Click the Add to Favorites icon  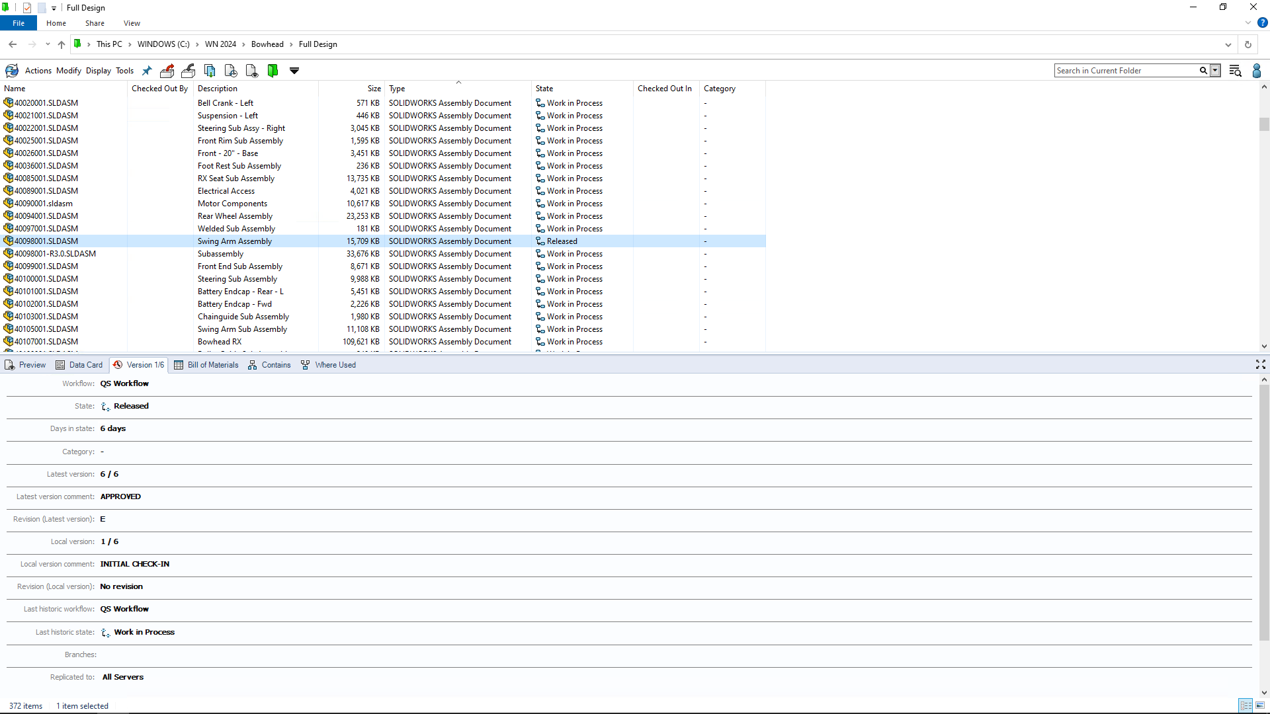(x=148, y=71)
